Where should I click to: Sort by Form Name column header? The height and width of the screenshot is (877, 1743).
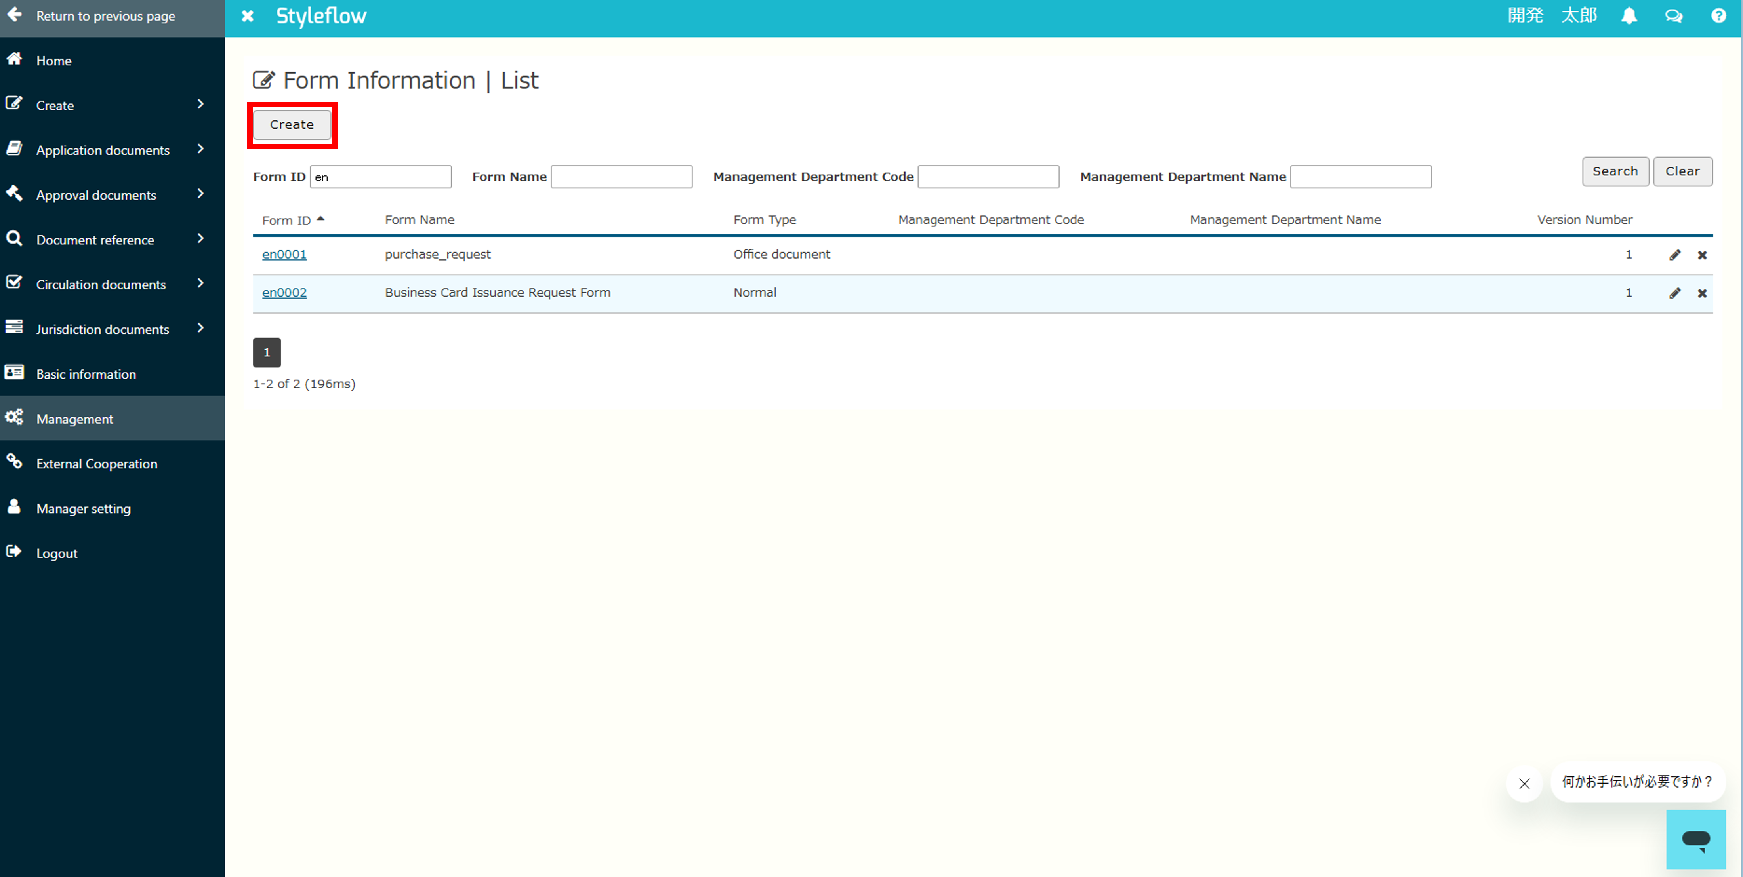tap(420, 220)
